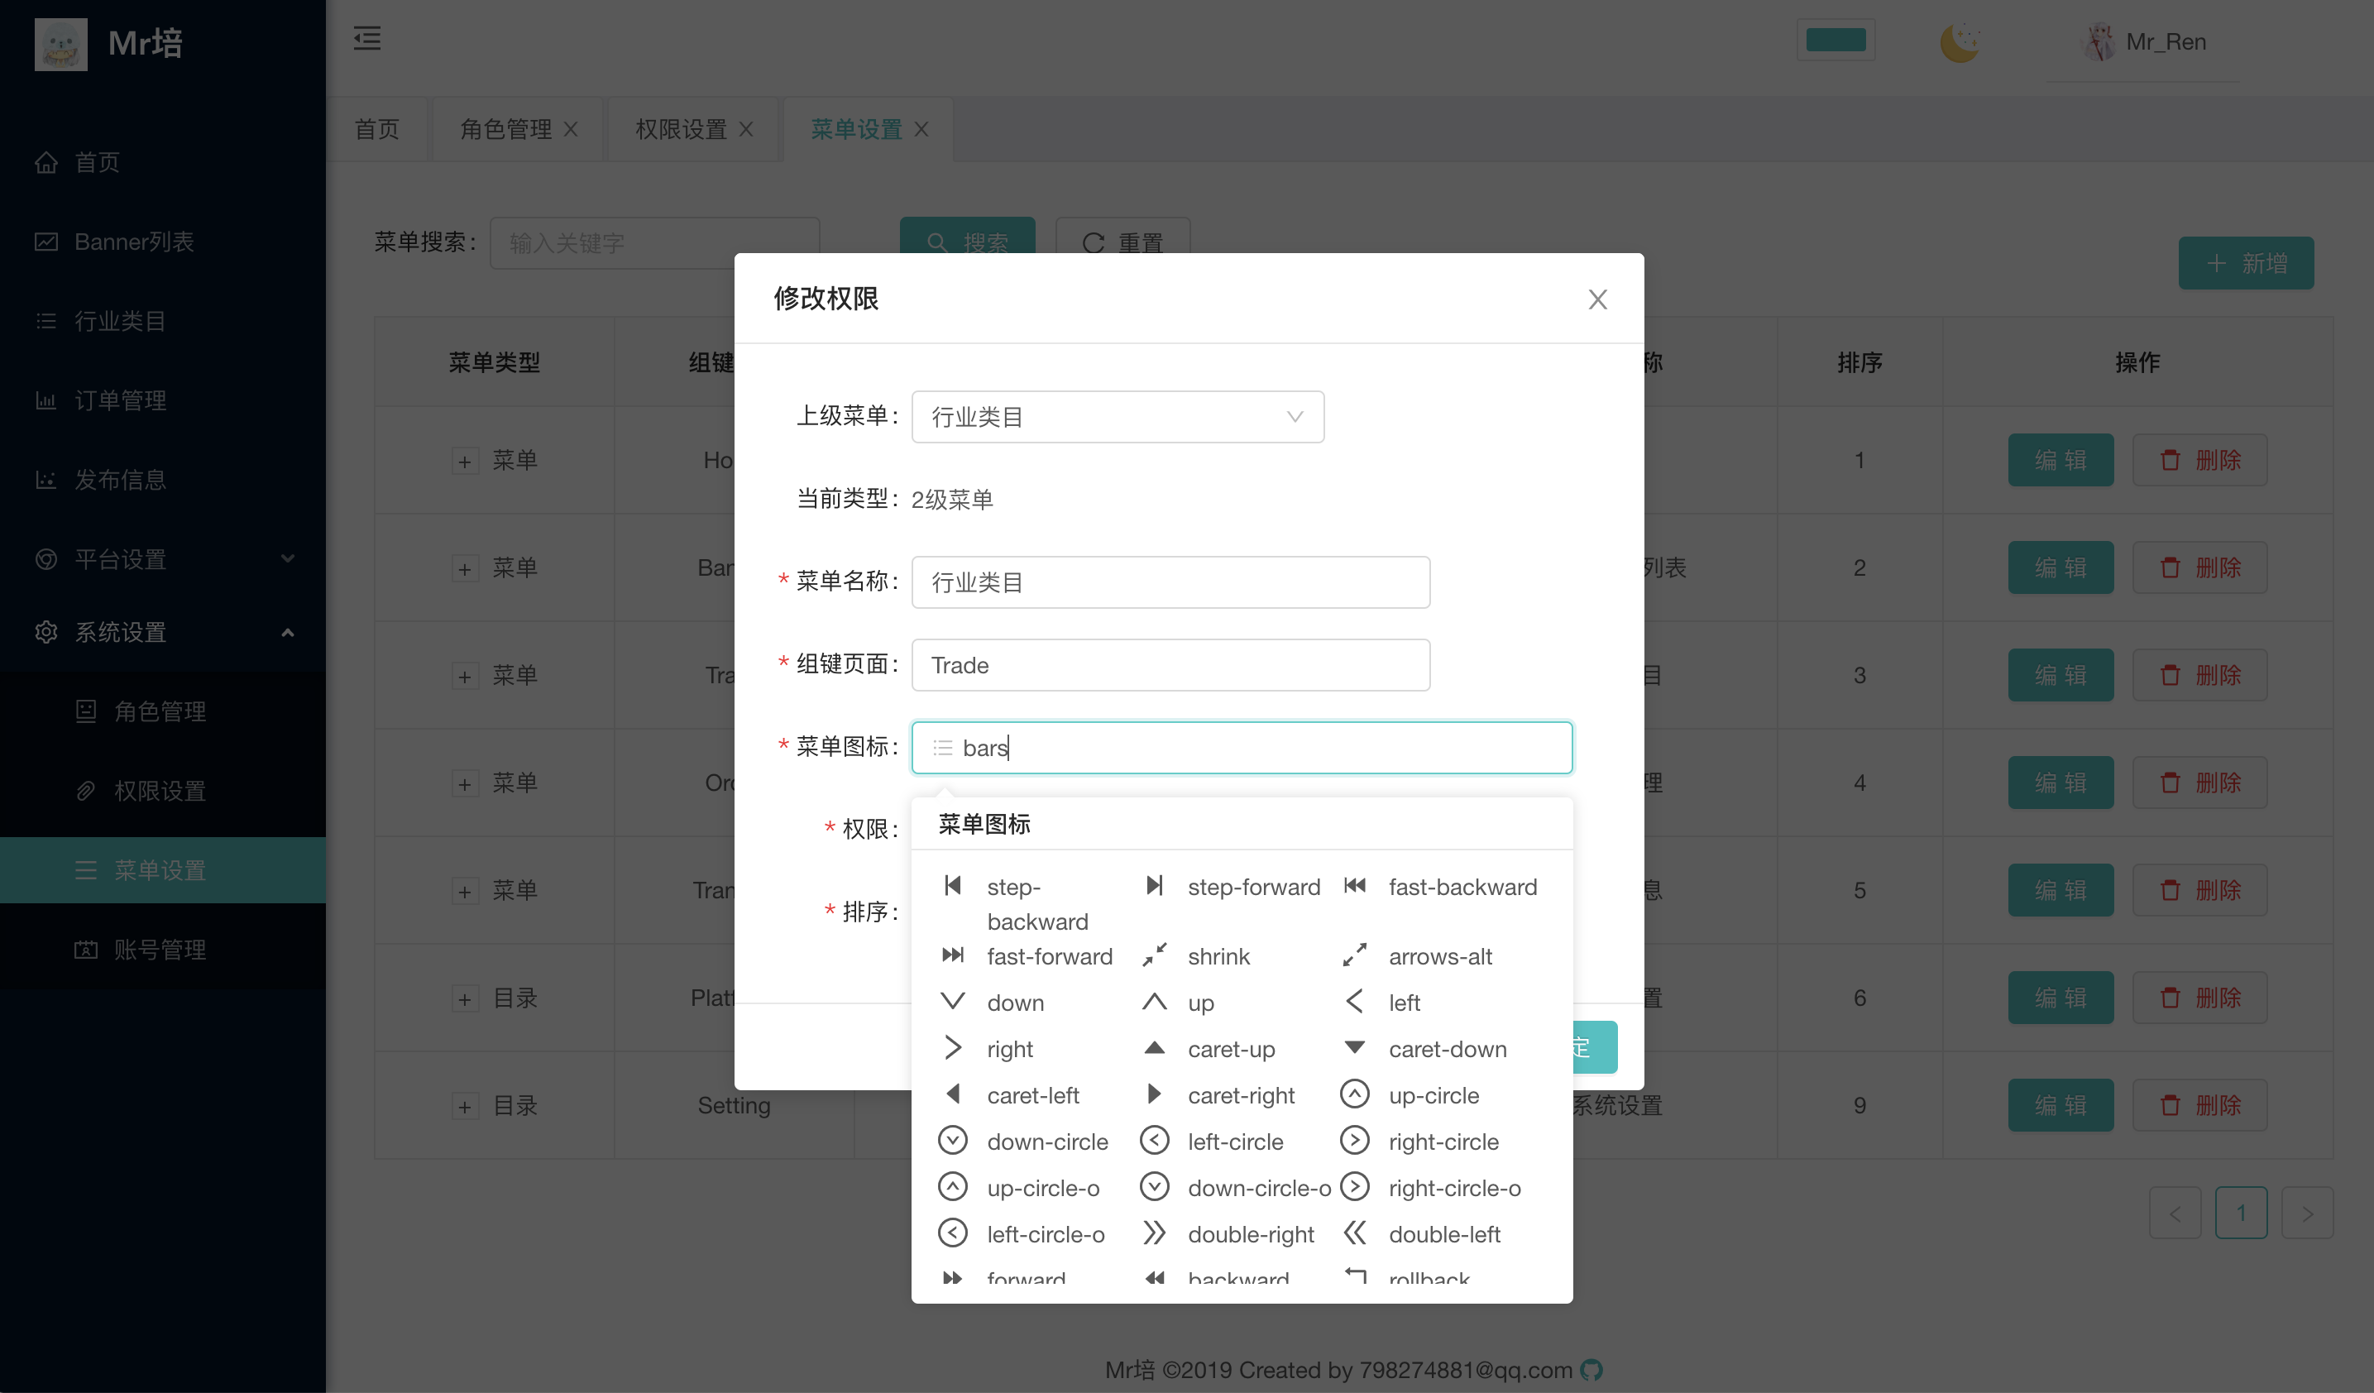Expand the Setting 目录 row
Screen dimensions: 2374x1393
(x=464, y=1106)
